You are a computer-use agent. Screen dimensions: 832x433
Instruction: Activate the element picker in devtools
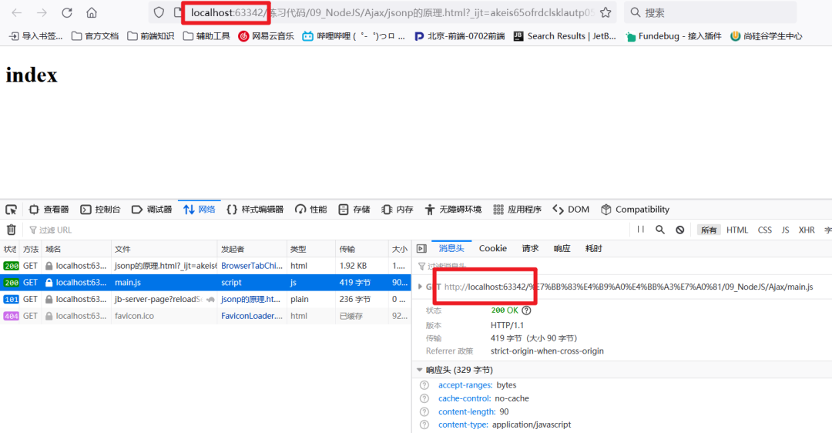[11, 210]
